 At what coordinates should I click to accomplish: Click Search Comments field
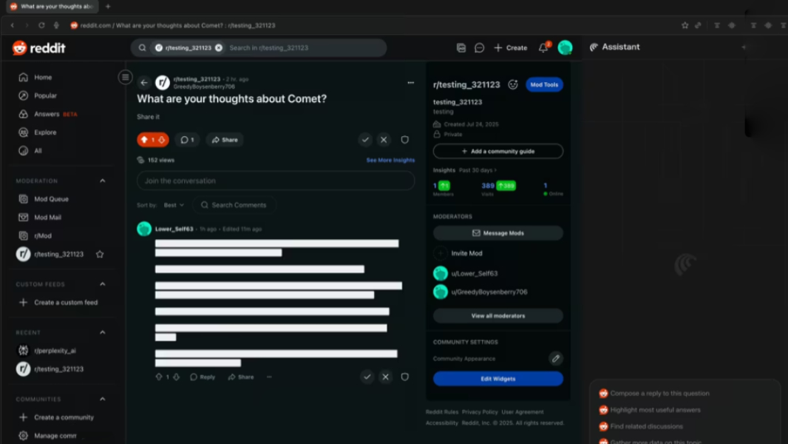(x=234, y=205)
